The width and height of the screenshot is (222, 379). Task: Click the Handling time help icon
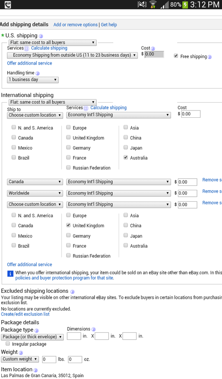[38, 73]
